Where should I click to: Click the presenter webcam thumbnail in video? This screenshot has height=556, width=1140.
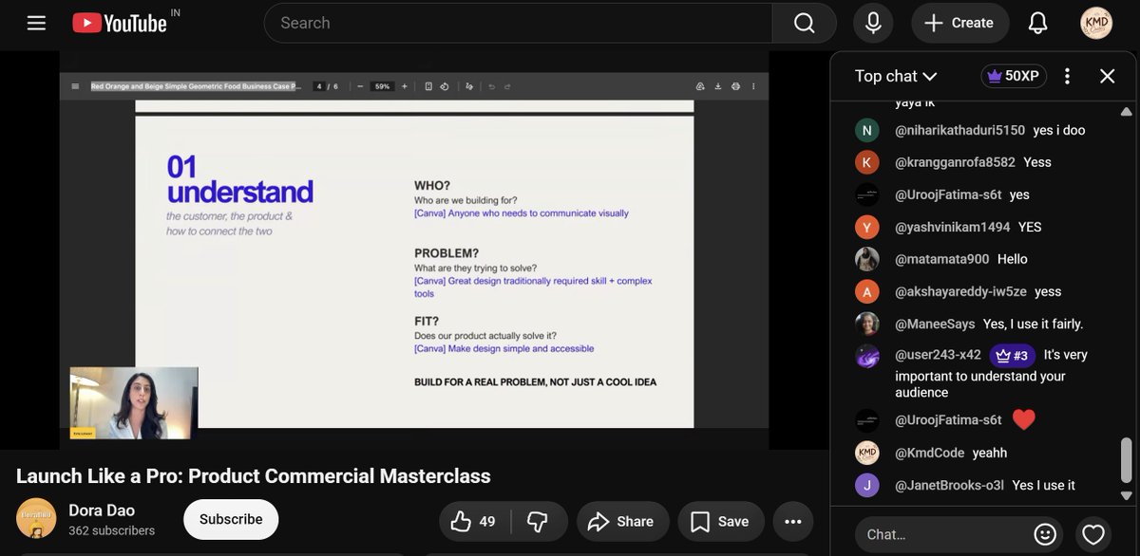(134, 402)
